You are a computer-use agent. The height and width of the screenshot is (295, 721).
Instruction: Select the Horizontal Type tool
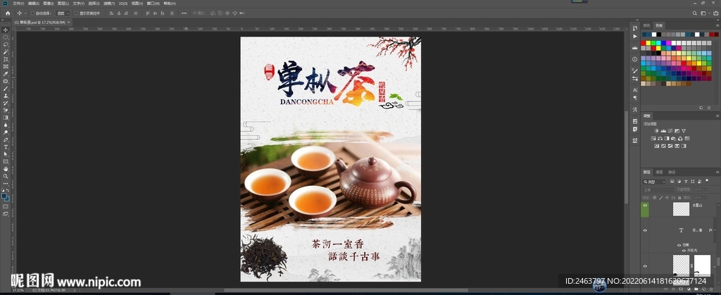point(6,146)
